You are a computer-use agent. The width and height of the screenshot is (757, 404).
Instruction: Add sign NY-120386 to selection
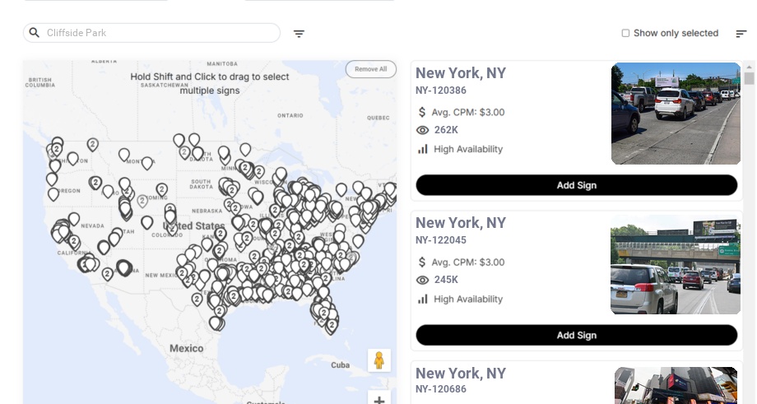tap(576, 185)
